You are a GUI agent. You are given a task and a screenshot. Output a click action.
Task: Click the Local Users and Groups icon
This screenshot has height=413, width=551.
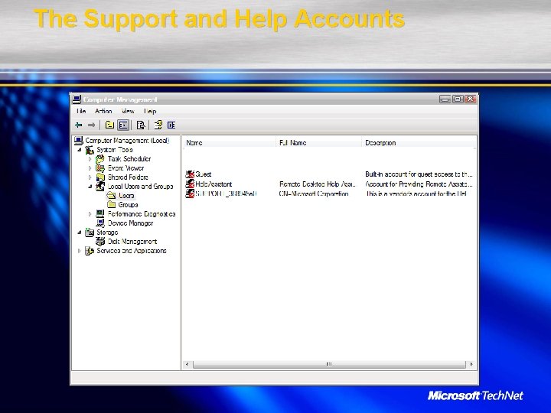[100, 186]
